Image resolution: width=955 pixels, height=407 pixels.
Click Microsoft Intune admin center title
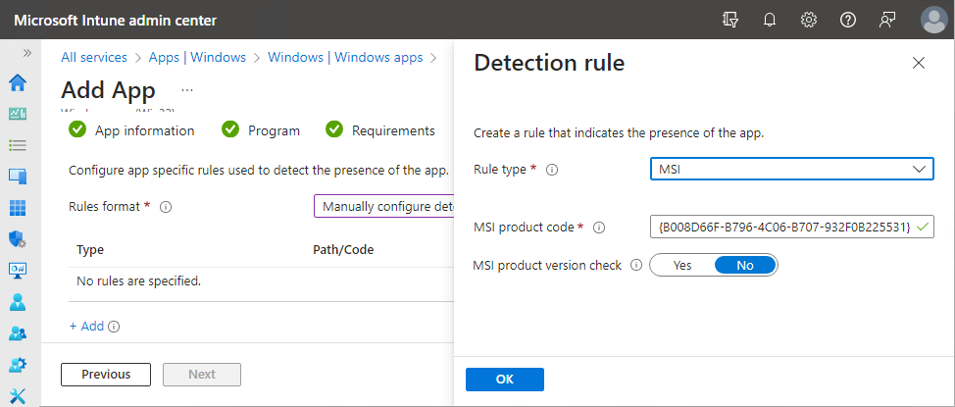115,21
